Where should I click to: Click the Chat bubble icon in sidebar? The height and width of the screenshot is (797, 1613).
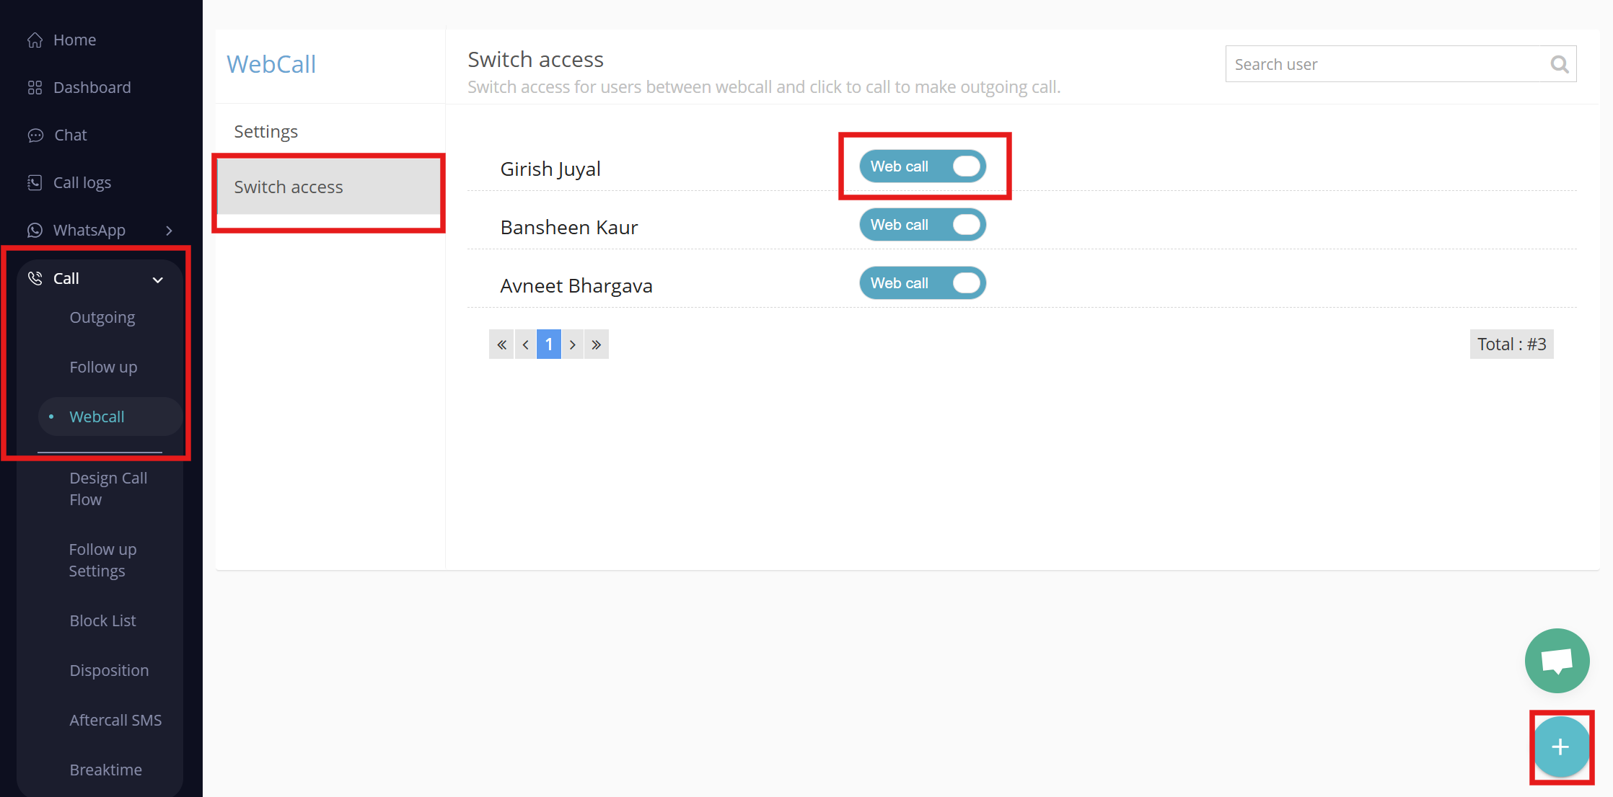[x=35, y=135]
